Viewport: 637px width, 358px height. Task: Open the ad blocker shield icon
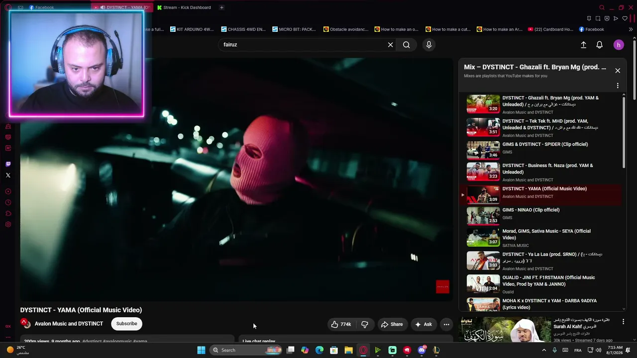(607, 18)
